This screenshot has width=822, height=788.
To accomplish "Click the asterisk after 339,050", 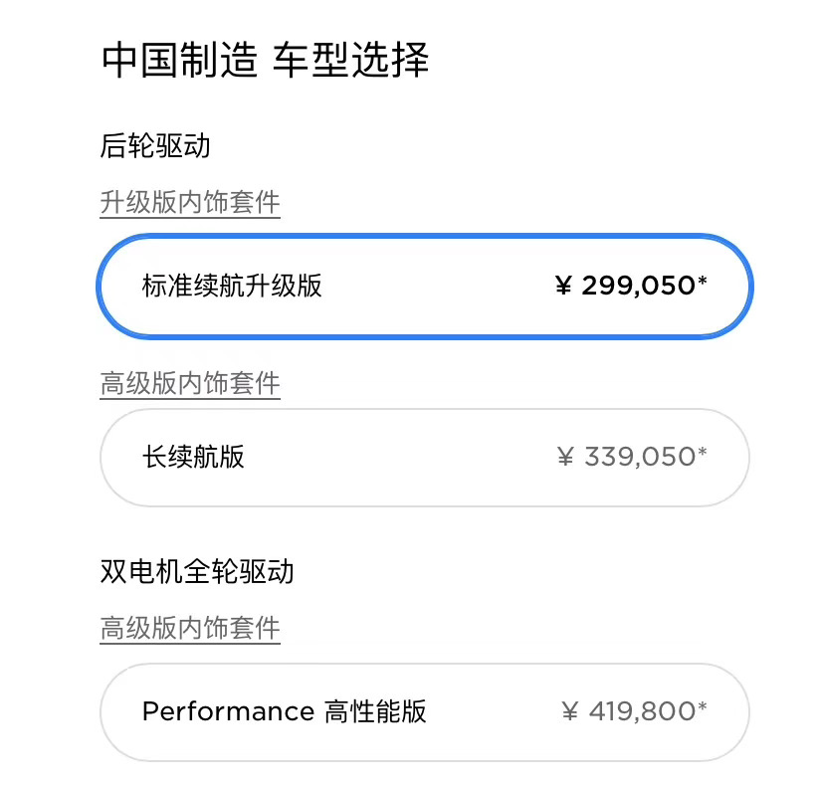I will pos(703,453).
